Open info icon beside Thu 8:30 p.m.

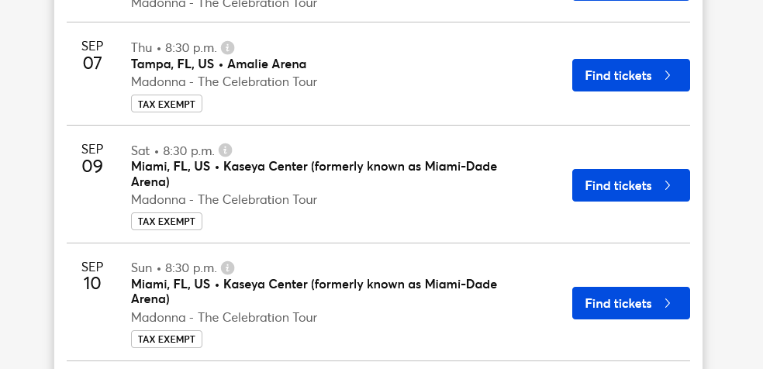(x=227, y=47)
